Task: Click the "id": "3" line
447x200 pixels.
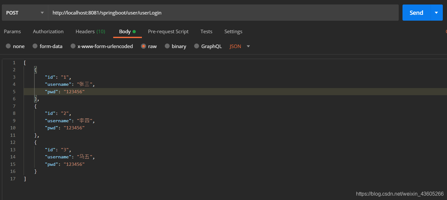Action: coord(58,150)
